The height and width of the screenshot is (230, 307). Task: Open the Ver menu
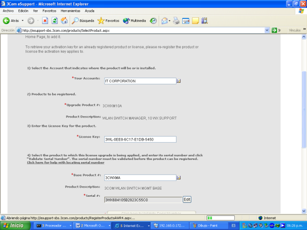[x=35, y=11]
